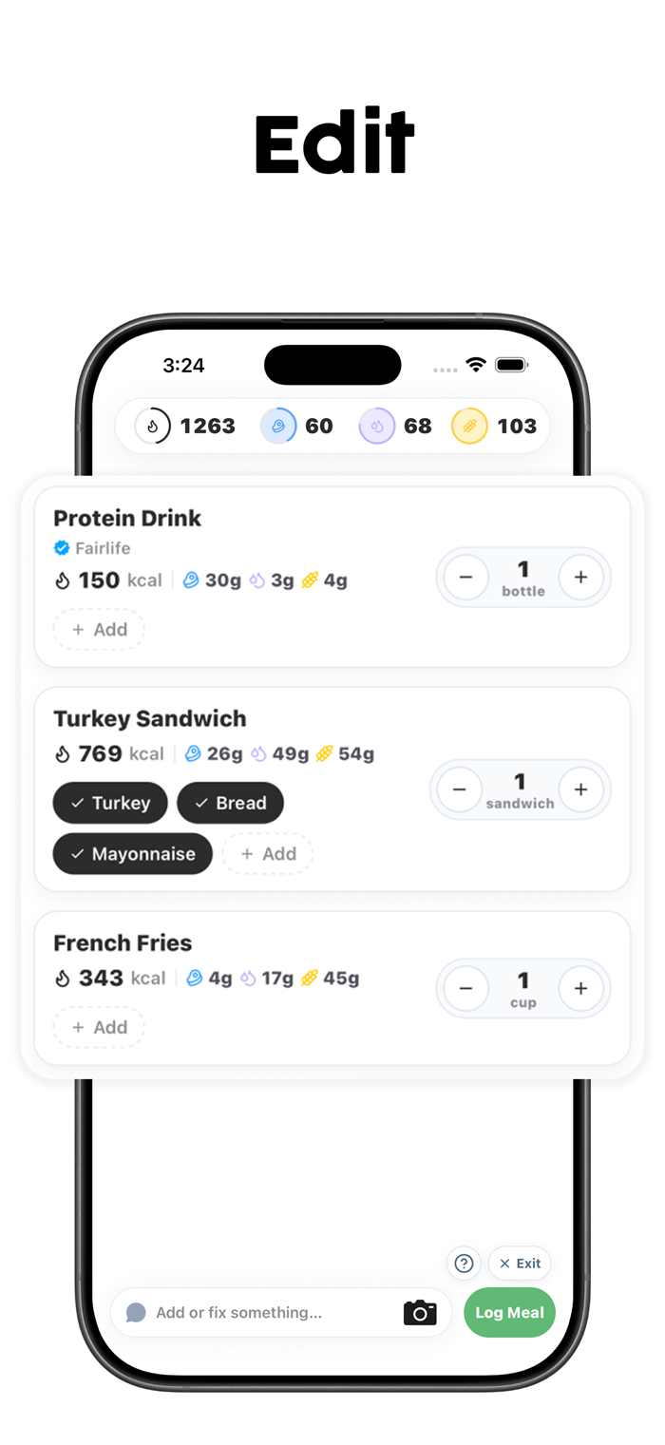The height and width of the screenshot is (1445, 665).
Task: Tap the Fairlife verified badge icon
Action: (62, 548)
